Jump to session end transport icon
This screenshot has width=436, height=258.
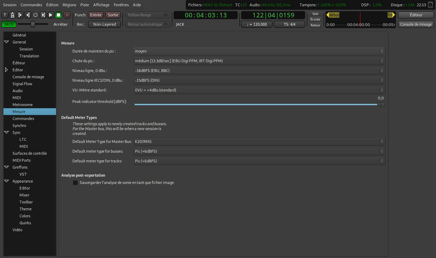pos(28,15)
